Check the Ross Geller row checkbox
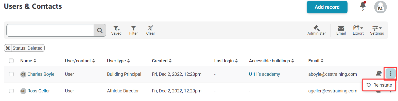Screen dimensions: 398x101 (11, 91)
